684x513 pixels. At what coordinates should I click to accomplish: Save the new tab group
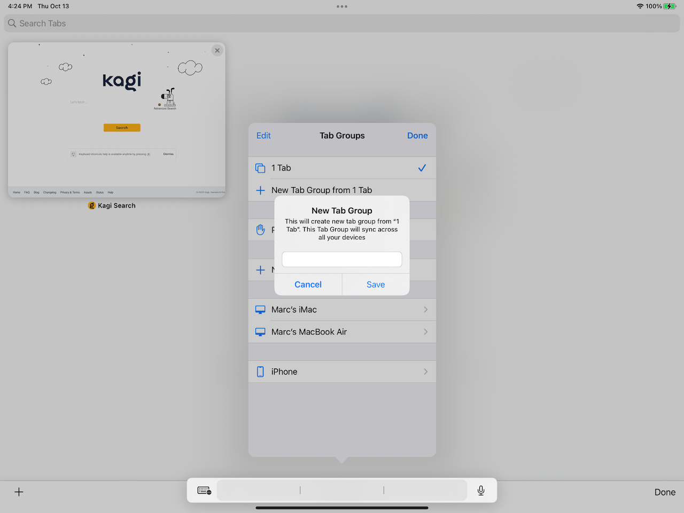point(376,284)
